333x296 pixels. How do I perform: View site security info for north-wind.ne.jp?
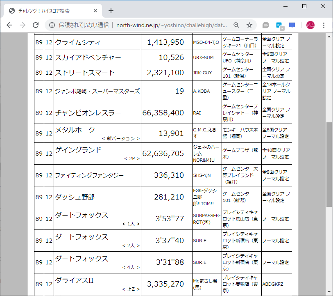coord(51,25)
